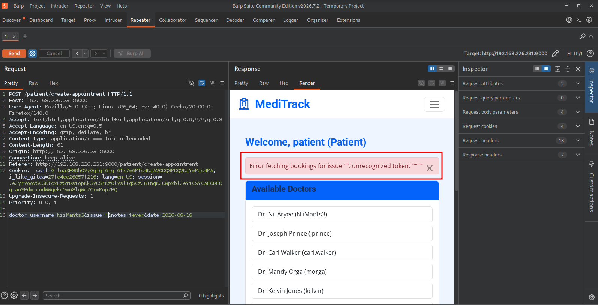Open forward history dropdown arrow

(104, 53)
